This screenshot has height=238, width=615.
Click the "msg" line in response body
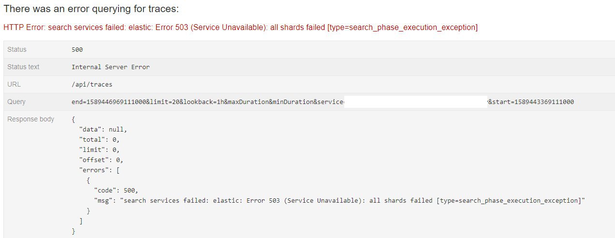tap(340, 200)
